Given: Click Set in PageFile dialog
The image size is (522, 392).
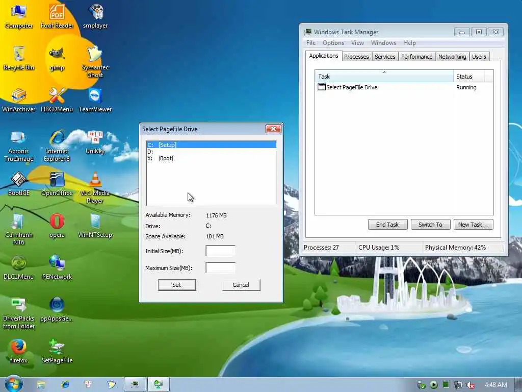Looking at the screenshot, I should point(176,285).
